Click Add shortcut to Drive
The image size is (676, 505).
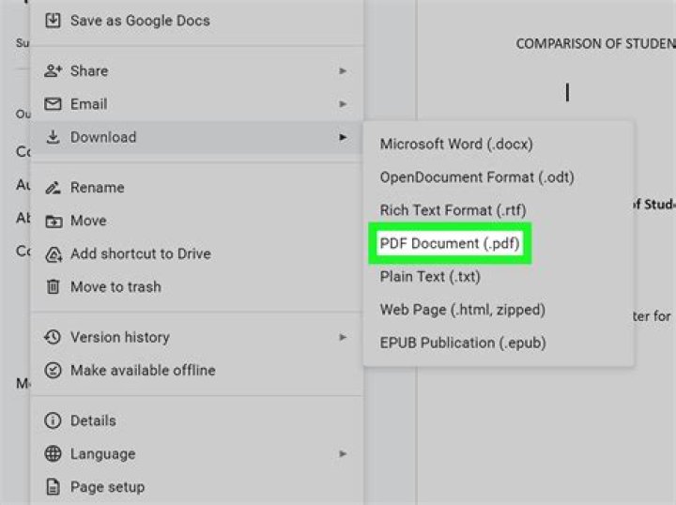(x=140, y=254)
